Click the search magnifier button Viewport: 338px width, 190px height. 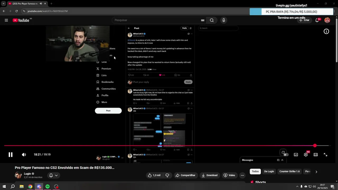click(212, 20)
